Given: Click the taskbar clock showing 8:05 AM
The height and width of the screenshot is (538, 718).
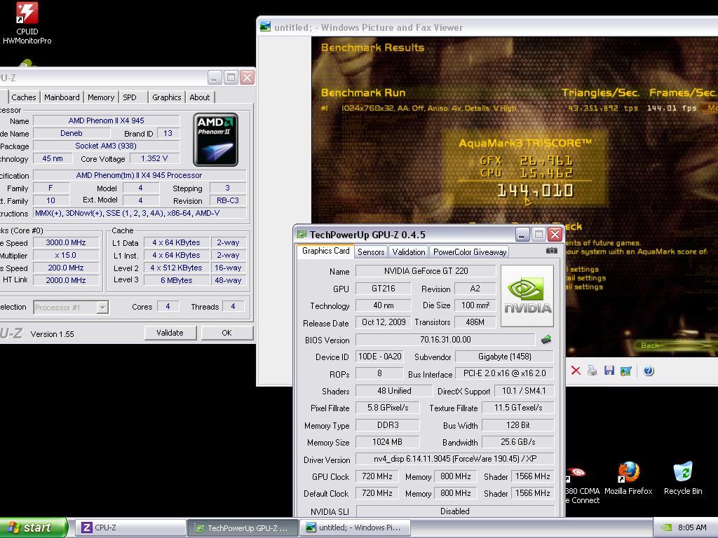Looking at the screenshot, I should [692, 527].
